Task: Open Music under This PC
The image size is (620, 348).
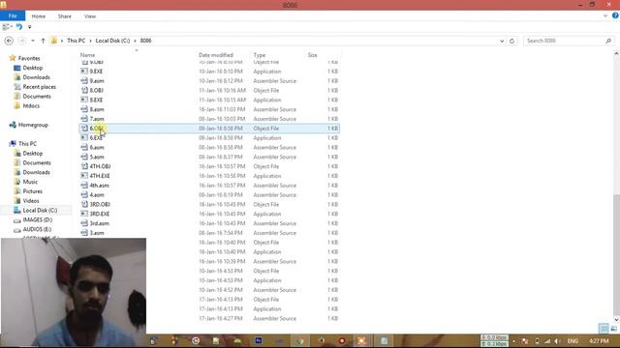Action: point(30,182)
